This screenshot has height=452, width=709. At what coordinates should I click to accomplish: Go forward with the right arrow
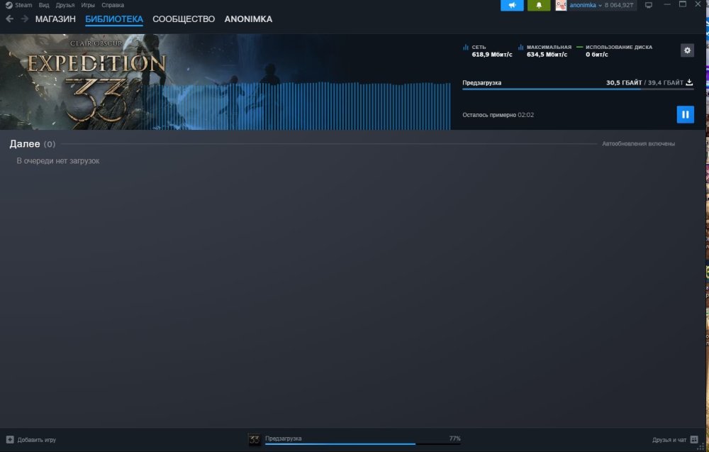pos(25,19)
